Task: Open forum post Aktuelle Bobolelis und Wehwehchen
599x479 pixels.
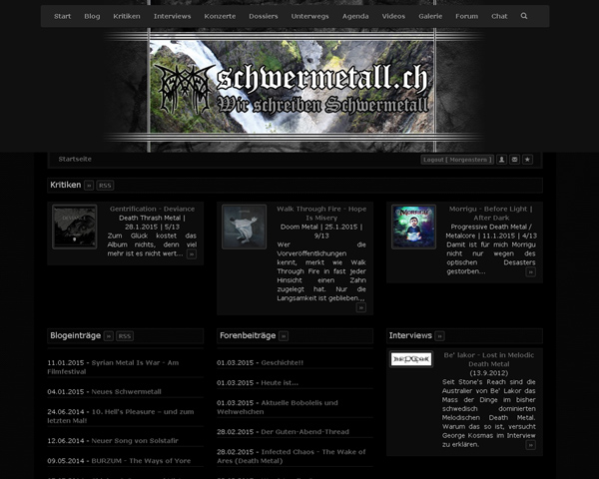Action: pos(278,407)
